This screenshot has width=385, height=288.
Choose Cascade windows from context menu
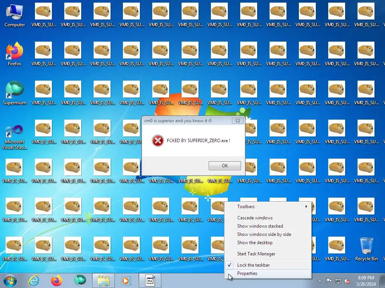coord(268,218)
